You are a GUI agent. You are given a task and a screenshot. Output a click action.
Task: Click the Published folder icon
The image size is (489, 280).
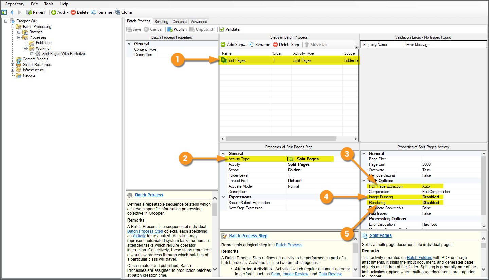(32, 43)
